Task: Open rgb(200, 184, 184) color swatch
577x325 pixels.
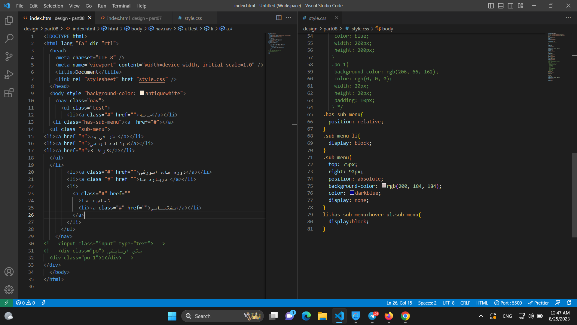Action: point(384,185)
